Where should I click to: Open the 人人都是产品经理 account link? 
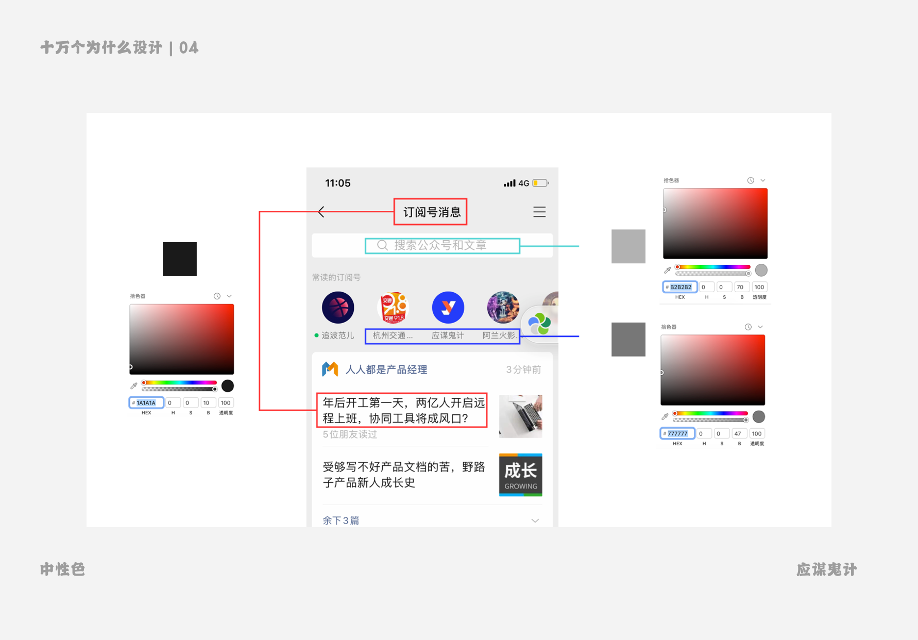pyautogui.click(x=385, y=369)
